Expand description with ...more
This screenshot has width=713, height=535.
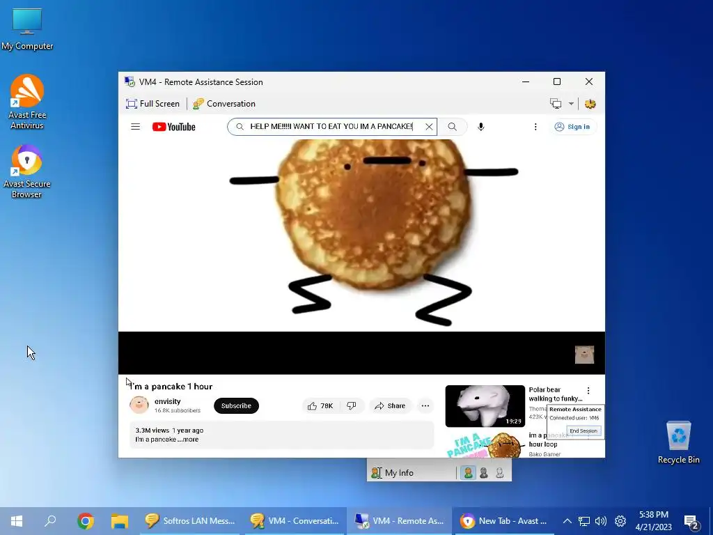(188, 440)
